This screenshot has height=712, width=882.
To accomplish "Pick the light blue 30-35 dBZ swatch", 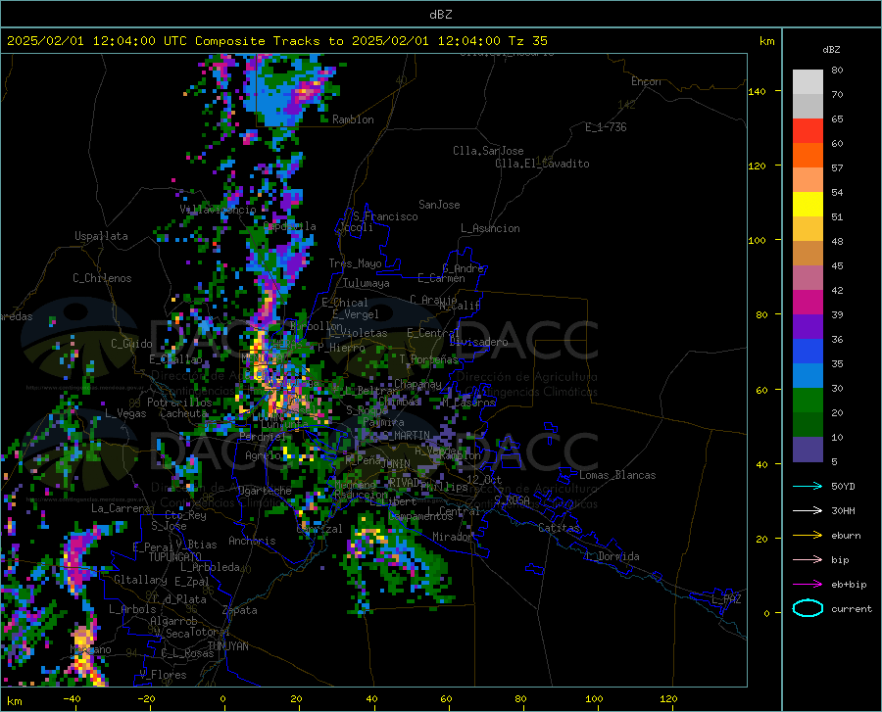I will click(808, 376).
